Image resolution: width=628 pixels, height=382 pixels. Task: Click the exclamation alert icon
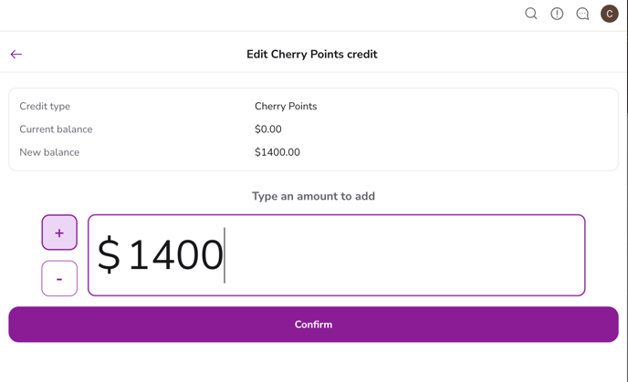coord(557,14)
